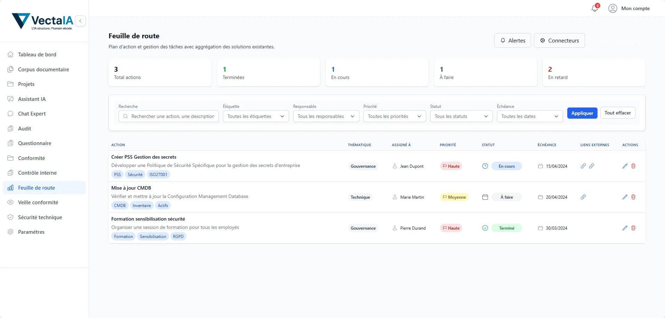Open second external link of Créer PSS row
Image resolution: width=665 pixels, height=318 pixels.
point(592,166)
